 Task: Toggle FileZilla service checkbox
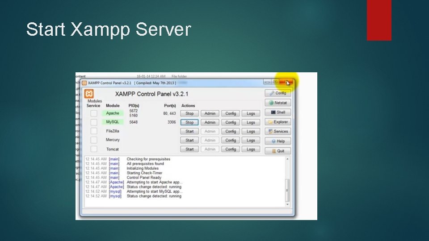[x=94, y=131]
